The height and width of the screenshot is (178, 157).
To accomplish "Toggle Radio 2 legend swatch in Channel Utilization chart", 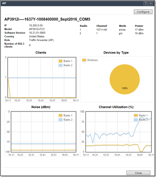I will click(x=136, y=120).
